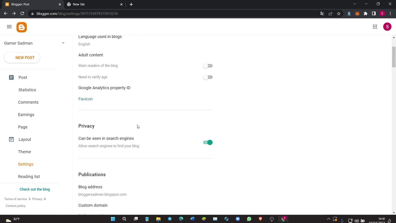396x223 pixels.
Task: Open File Explorer from taskbar
Action: pyautogui.click(x=158, y=219)
